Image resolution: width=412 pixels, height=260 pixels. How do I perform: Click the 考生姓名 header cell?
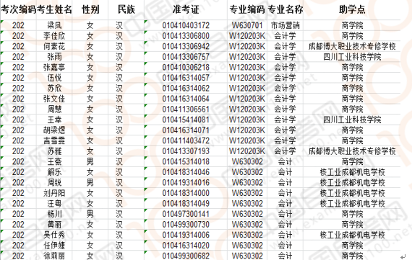coord(54,9)
